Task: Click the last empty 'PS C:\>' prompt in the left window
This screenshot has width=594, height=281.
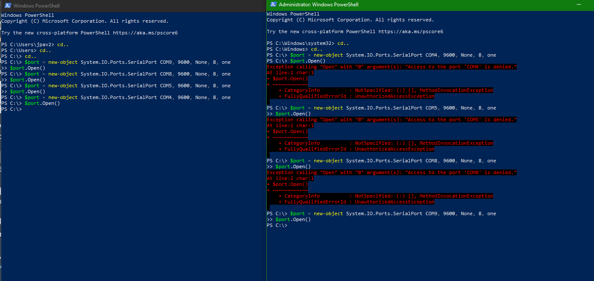Action: pos(11,109)
